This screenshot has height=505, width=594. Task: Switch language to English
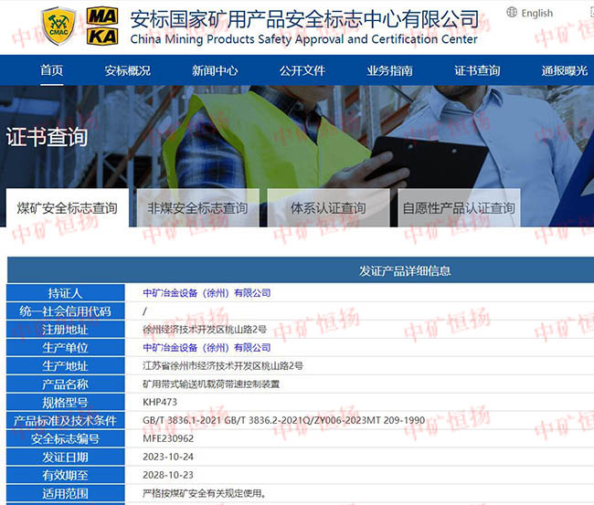[536, 13]
